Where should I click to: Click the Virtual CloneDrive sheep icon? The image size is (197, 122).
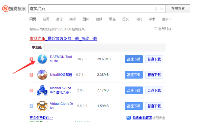(x=42, y=106)
